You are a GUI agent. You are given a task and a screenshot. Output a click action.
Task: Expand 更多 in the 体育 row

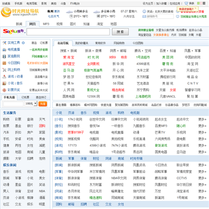click(x=202, y=178)
